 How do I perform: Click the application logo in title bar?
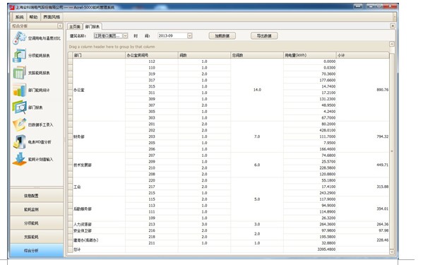pyautogui.click(x=12, y=7)
